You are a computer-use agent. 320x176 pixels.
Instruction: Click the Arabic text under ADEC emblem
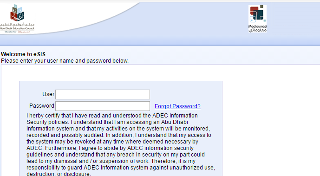click(x=17, y=25)
